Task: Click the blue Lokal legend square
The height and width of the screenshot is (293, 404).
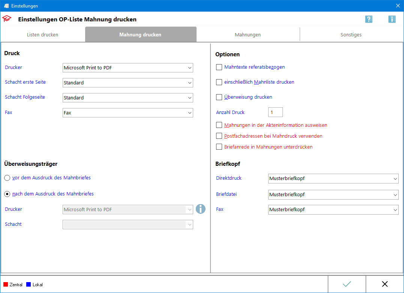Action: tap(29, 285)
